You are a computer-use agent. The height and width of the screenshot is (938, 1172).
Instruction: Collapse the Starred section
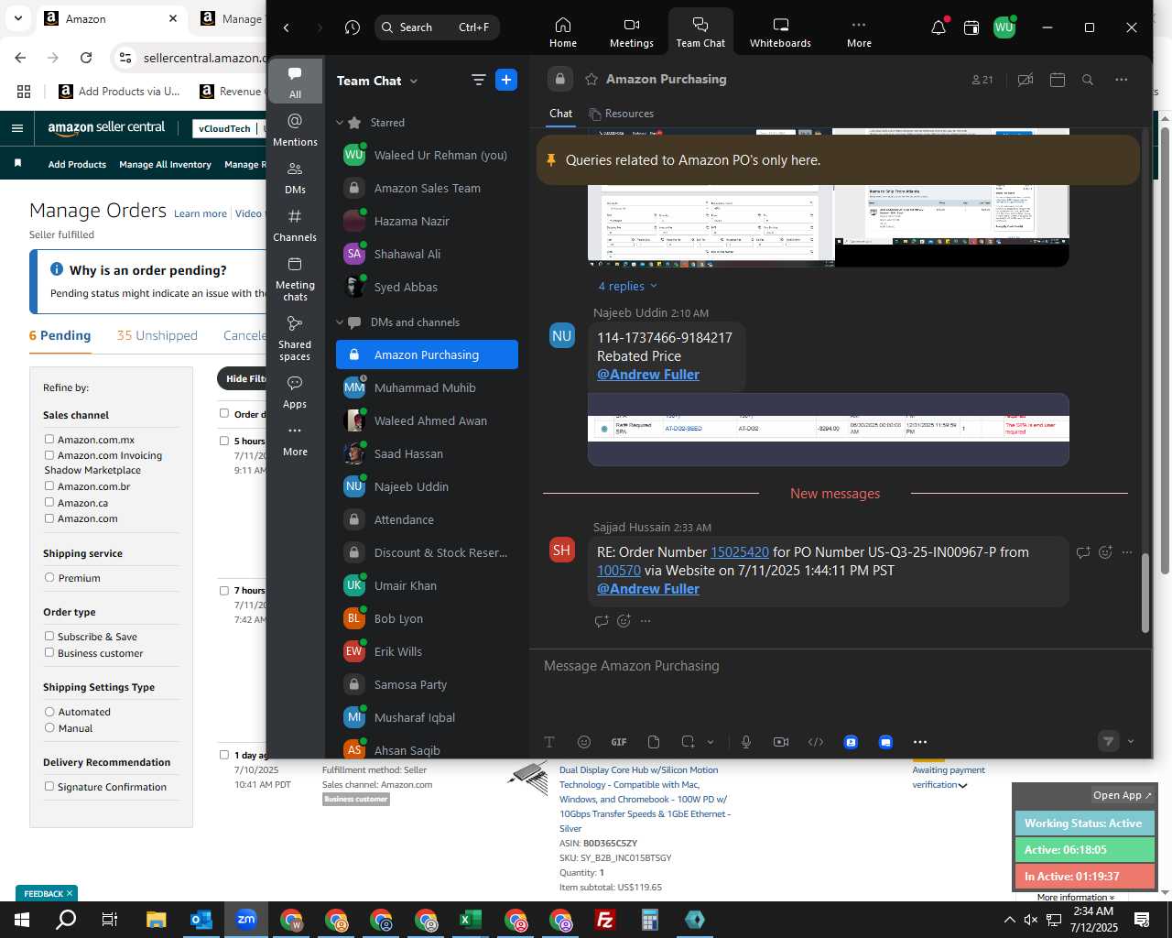(x=340, y=123)
